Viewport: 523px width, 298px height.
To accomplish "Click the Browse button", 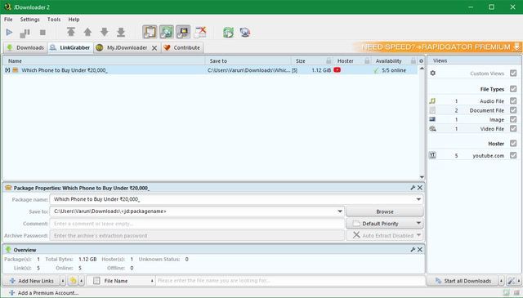I will coord(385,211).
